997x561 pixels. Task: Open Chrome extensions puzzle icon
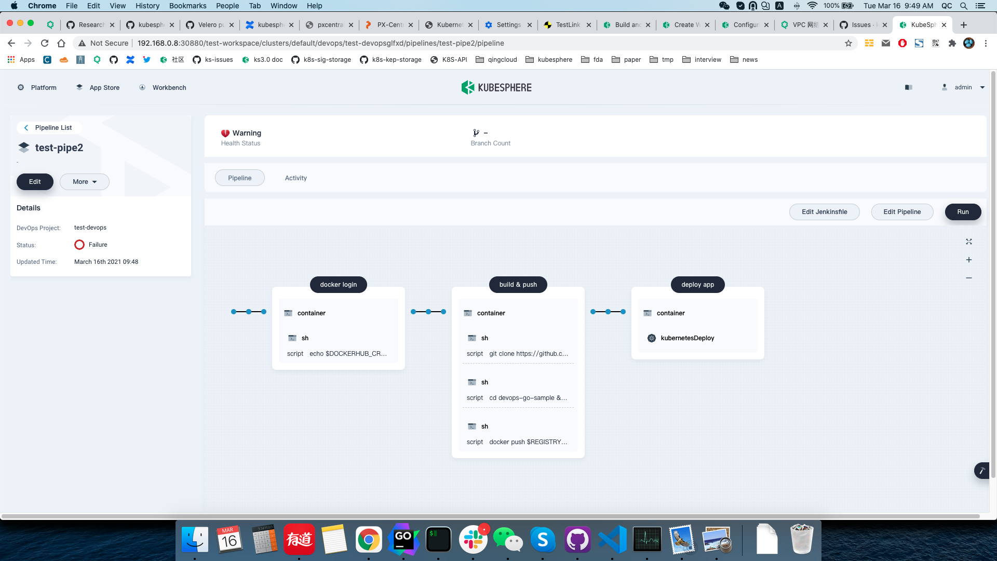point(952,43)
